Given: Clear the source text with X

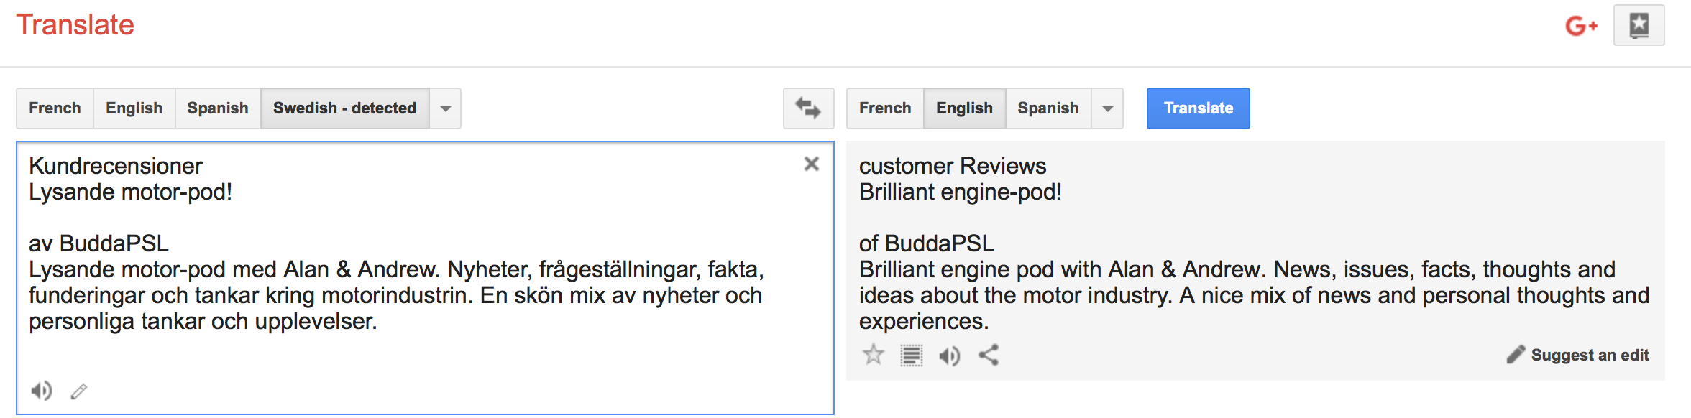Looking at the screenshot, I should click(812, 164).
